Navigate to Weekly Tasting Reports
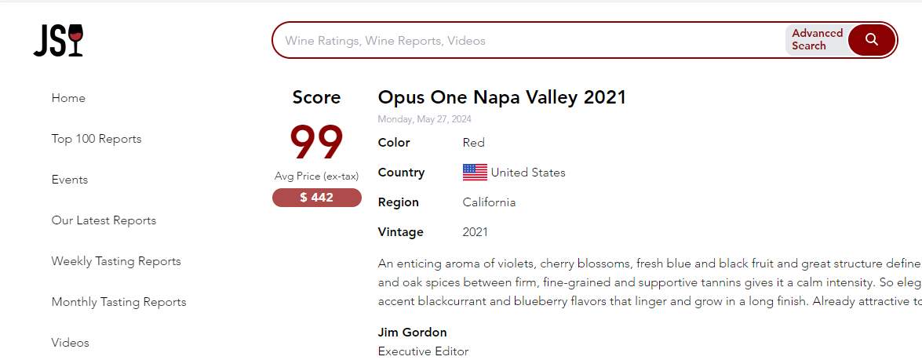The width and height of the screenshot is (922, 360). [x=116, y=261]
